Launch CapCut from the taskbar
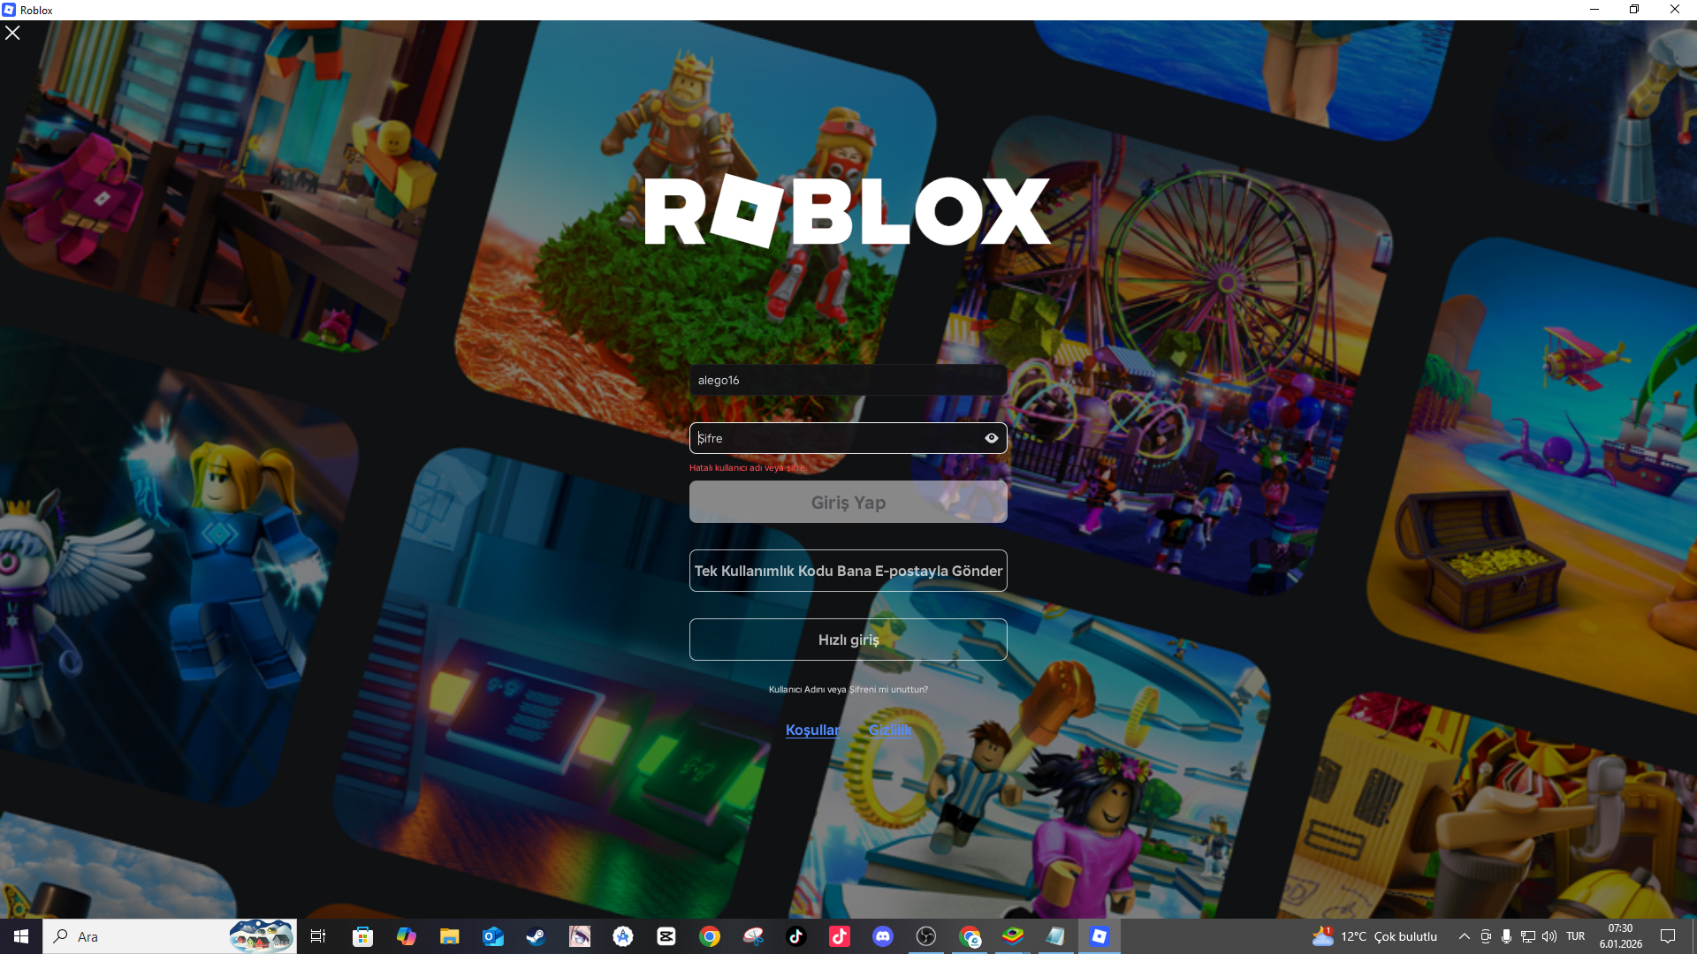Viewport: 1697px width, 954px height. (x=666, y=936)
